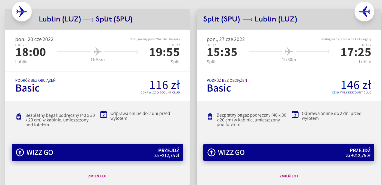Click the backpack icon in the Lublin–Split card
Screen dimensions: 382x185
19,116
